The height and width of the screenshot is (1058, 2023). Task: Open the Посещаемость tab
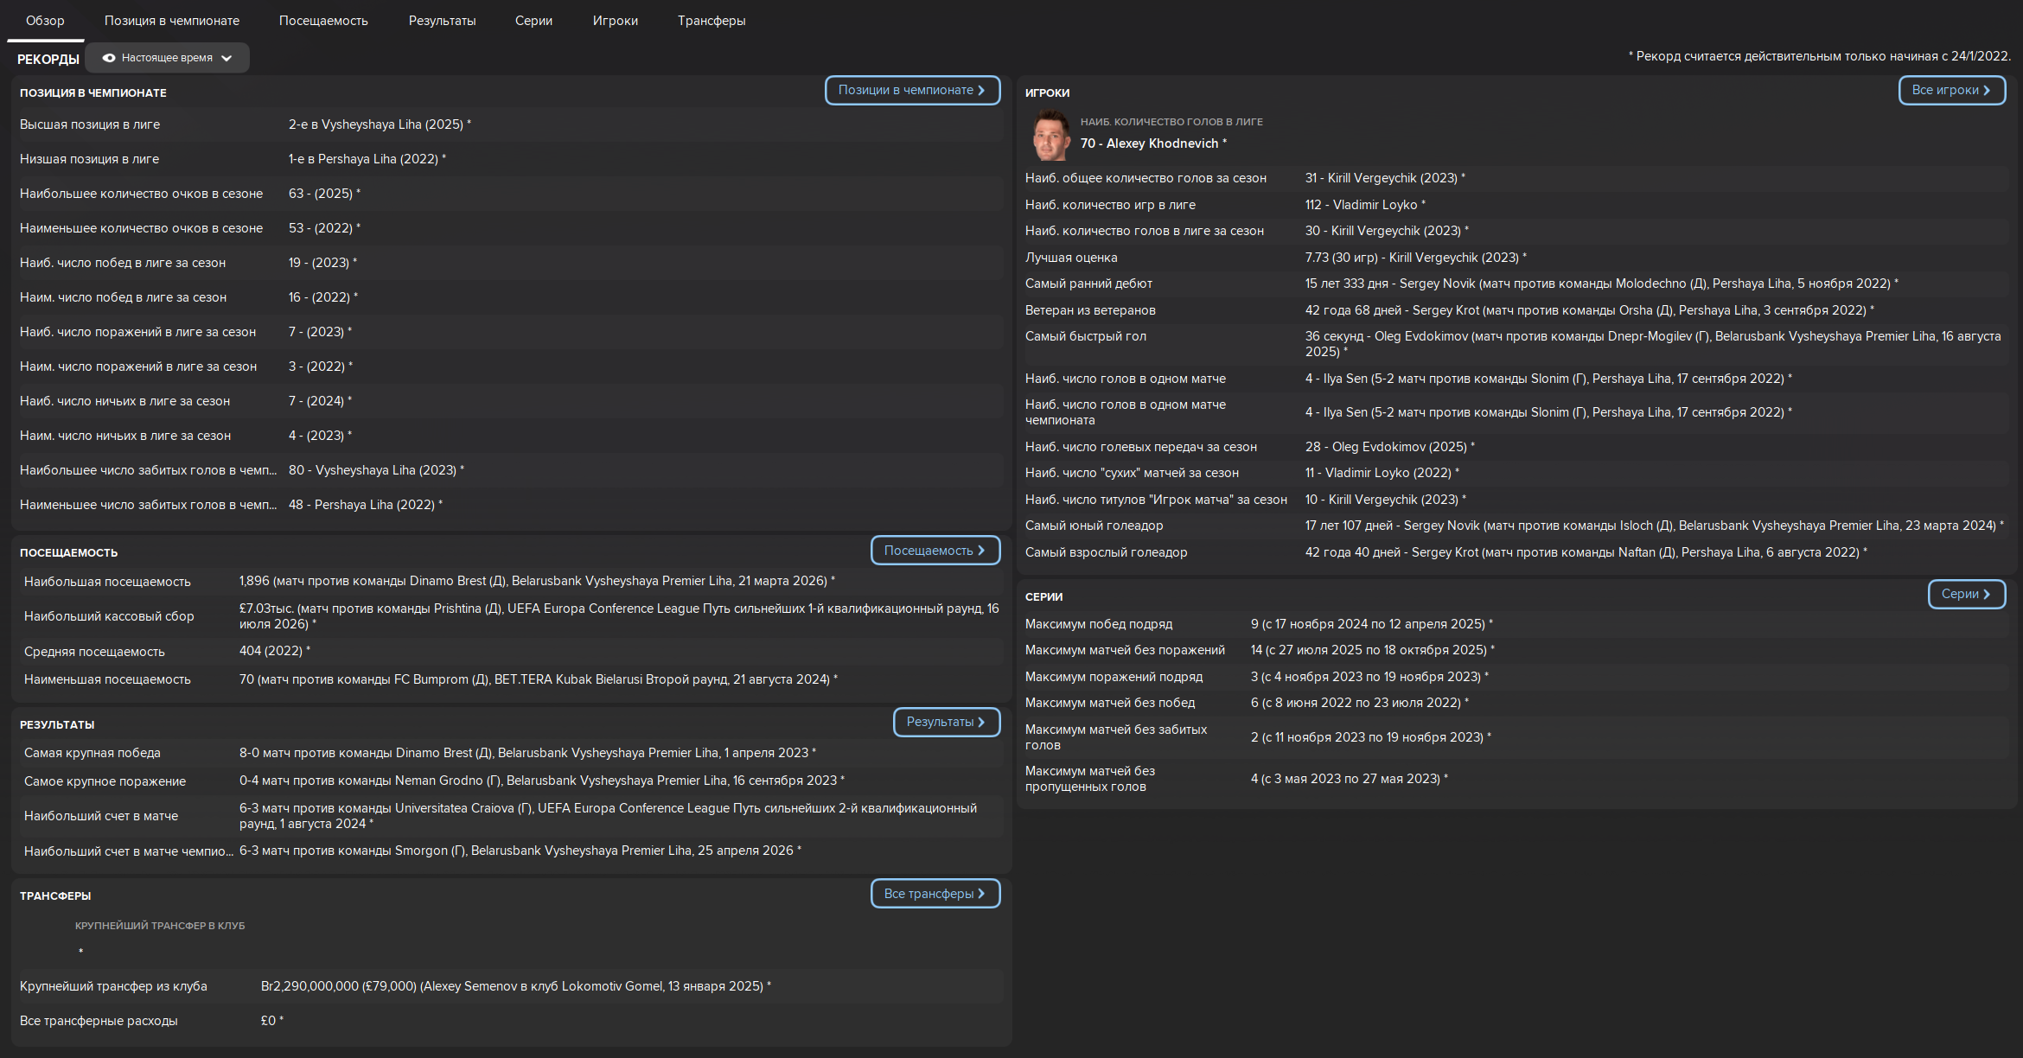(x=323, y=21)
